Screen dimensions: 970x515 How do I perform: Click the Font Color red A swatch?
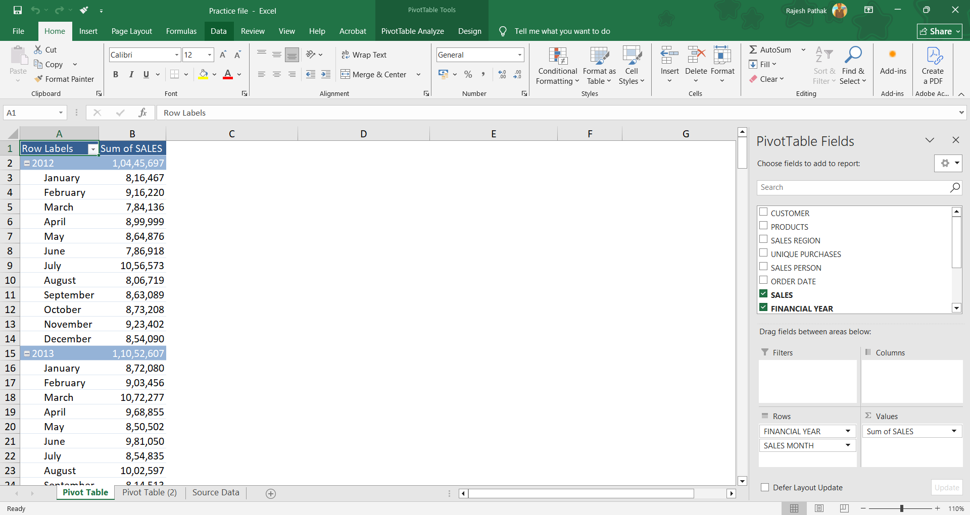[228, 75]
